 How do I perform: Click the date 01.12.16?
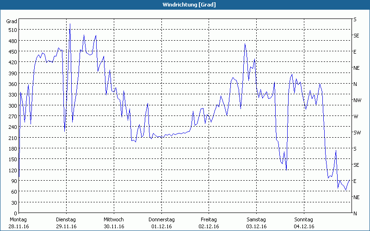click(x=161, y=226)
